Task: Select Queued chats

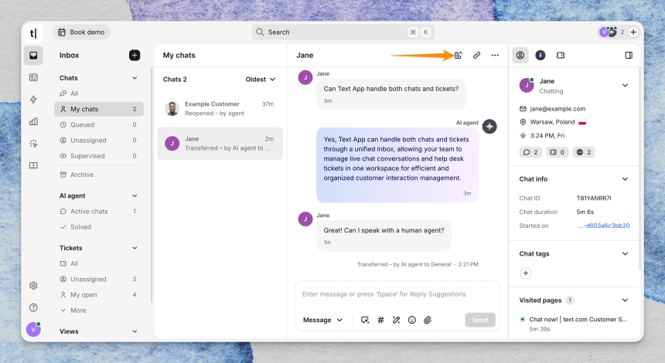Action: 98,124
